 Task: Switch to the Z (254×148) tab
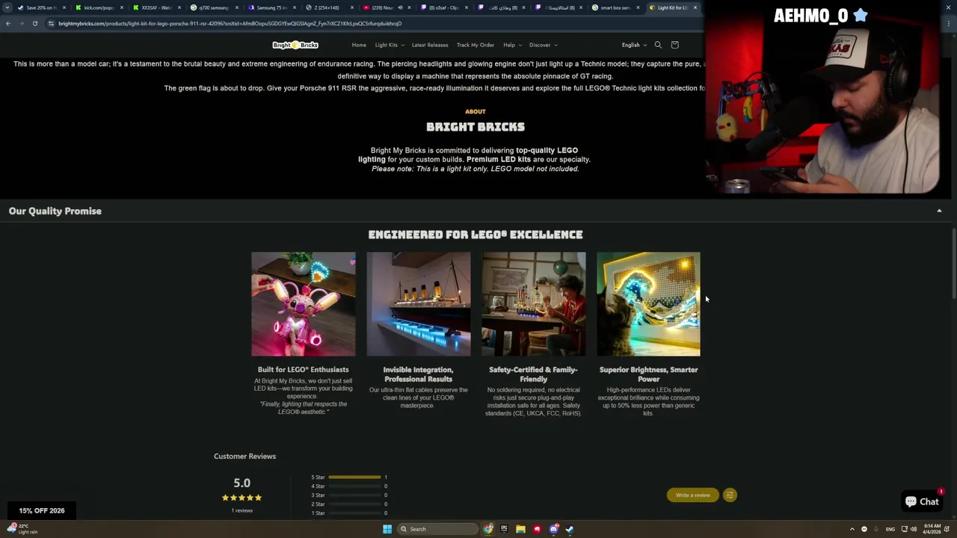click(x=330, y=7)
